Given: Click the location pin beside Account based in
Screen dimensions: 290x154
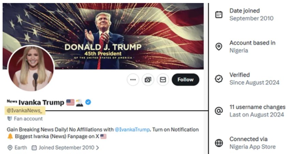Looking at the screenshot, I should point(219,47).
